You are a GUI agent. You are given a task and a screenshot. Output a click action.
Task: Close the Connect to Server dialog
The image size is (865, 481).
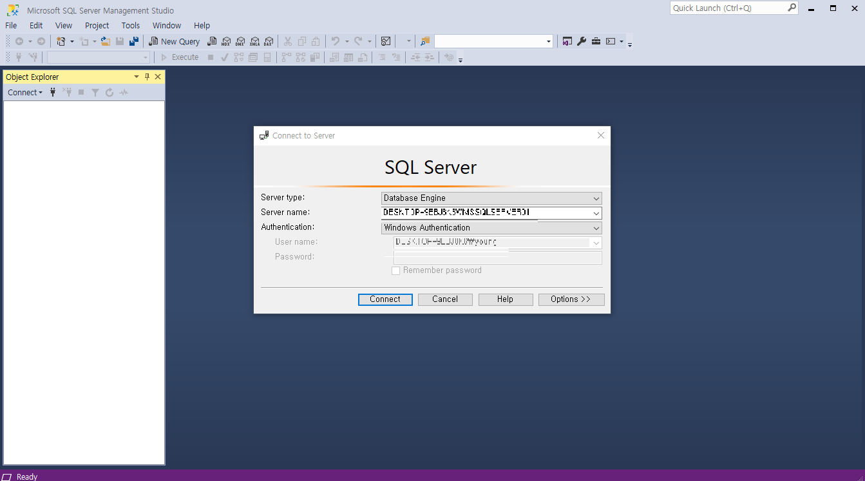(601, 135)
